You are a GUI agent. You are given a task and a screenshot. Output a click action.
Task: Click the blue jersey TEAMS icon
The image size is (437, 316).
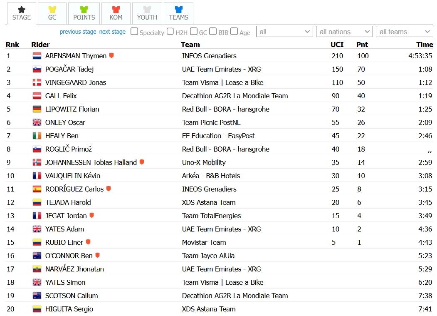[x=179, y=10]
